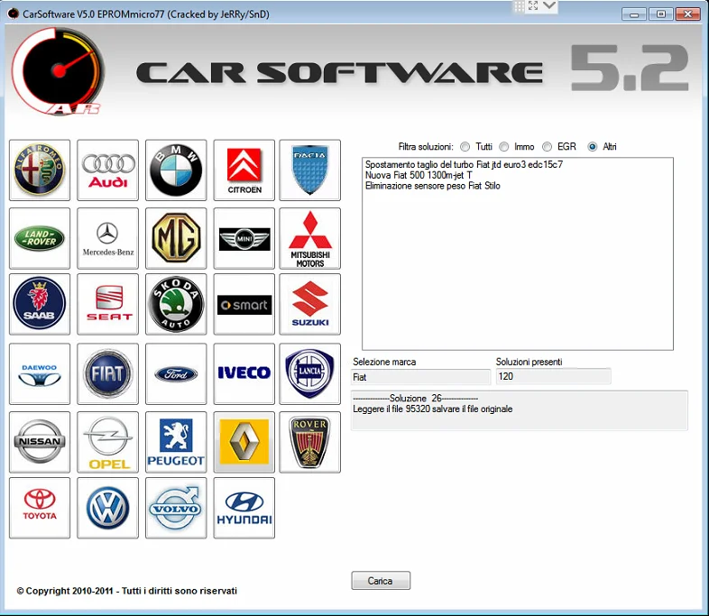This screenshot has width=709, height=616.
Task: Select the Renault brand logo
Action: [x=244, y=442]
